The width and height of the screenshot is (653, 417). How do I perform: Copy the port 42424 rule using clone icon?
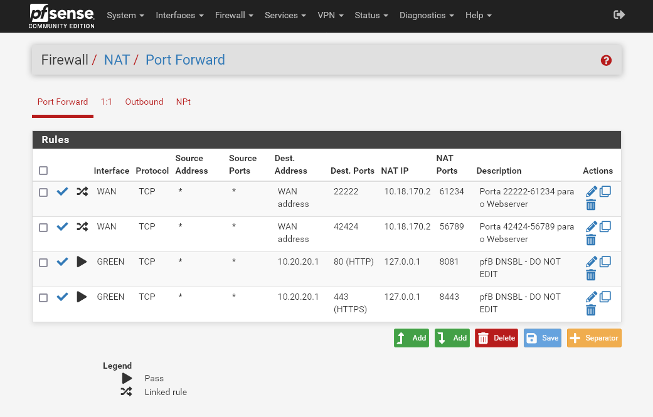(x=605, y=226)
